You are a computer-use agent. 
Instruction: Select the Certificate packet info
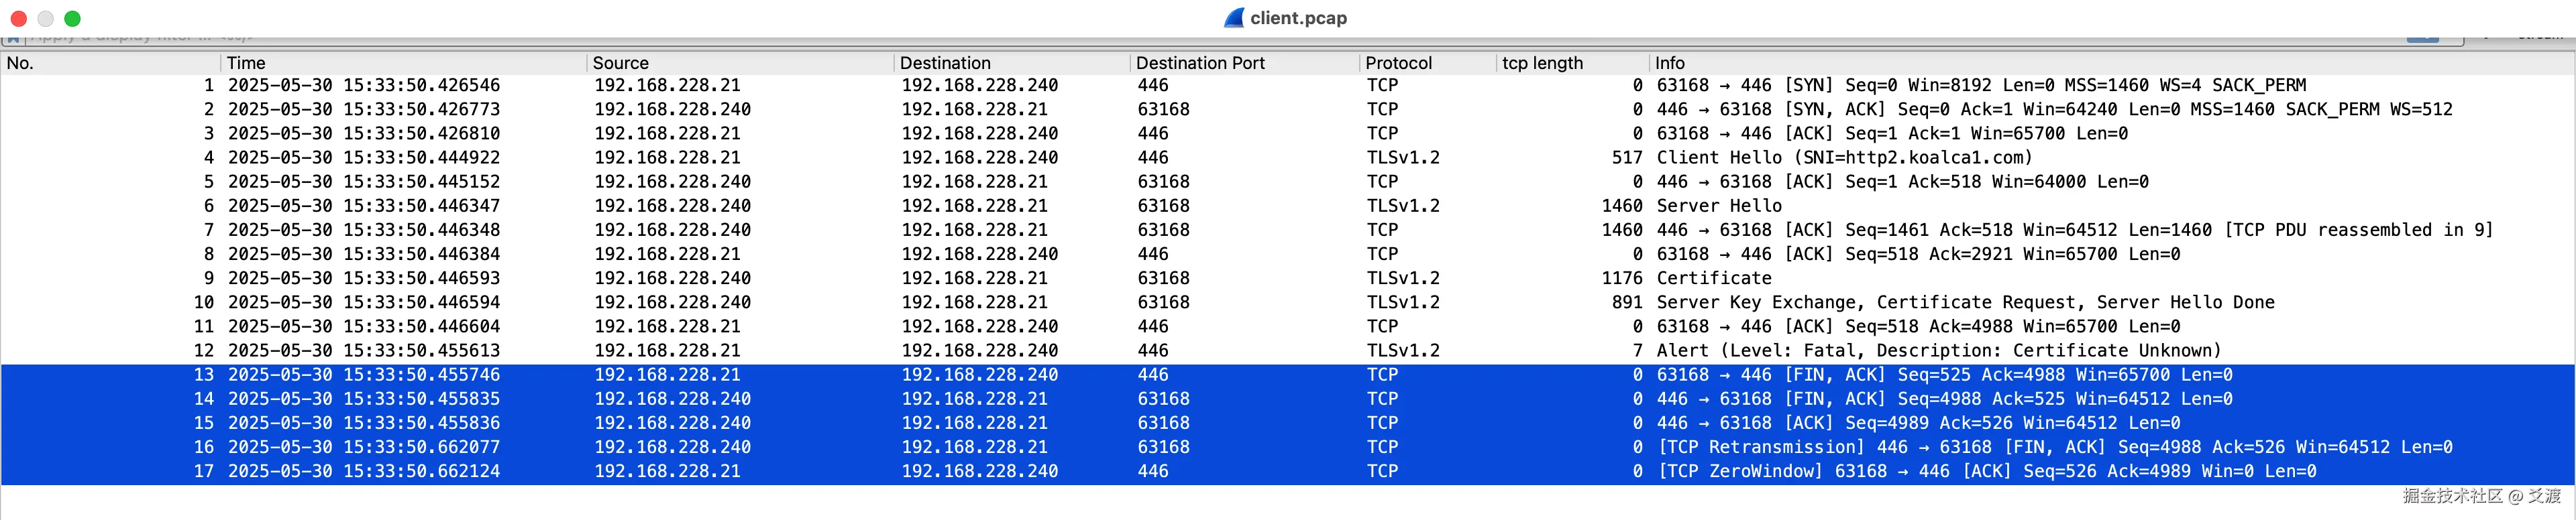(x=1714, y=279)
